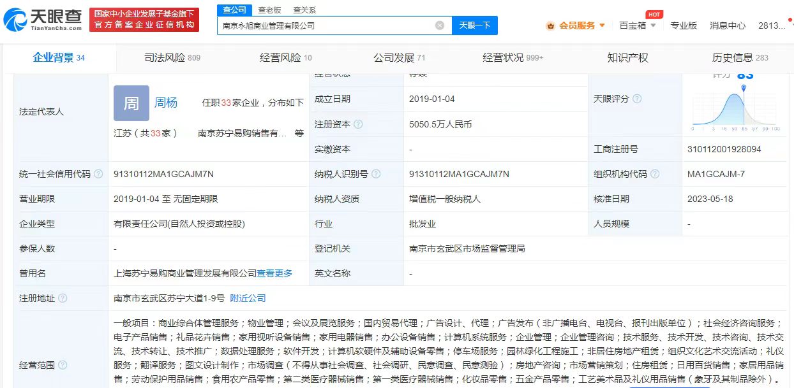Select the 5050.5万人民币 registered capital value

pyautogui.click(x=440, y=124)
